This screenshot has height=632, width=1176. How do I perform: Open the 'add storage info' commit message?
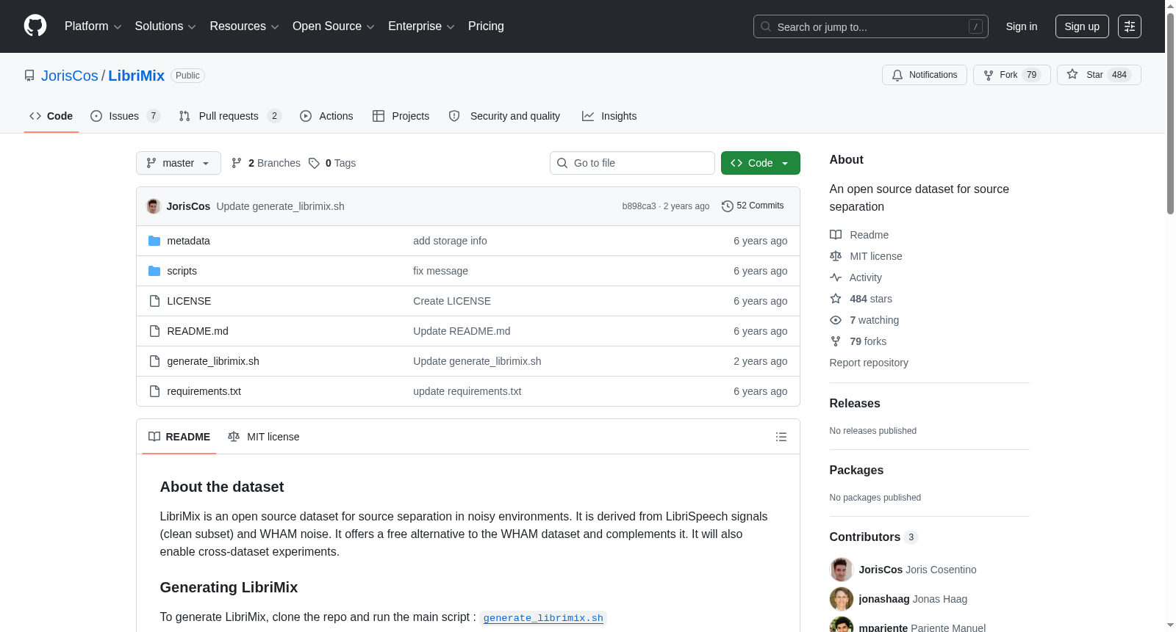click(450, 241)
